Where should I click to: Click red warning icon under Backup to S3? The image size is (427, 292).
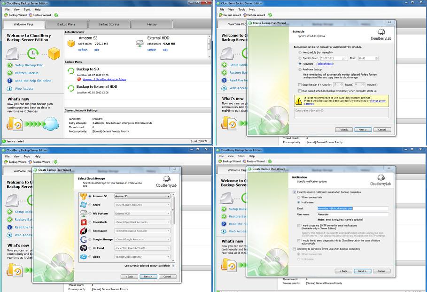(79, 79)
